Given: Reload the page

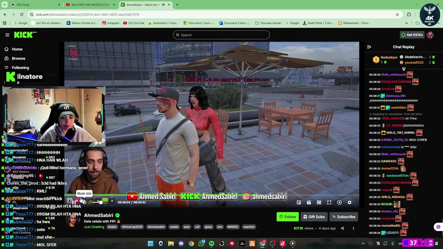Looking at the screenshot, I should pyautogui.click(x=21, y=15).
